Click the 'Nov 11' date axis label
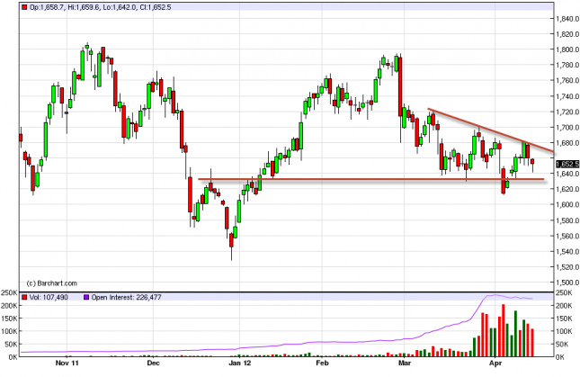The height and width of the screenshot is (377, 580). coord(67,363)
